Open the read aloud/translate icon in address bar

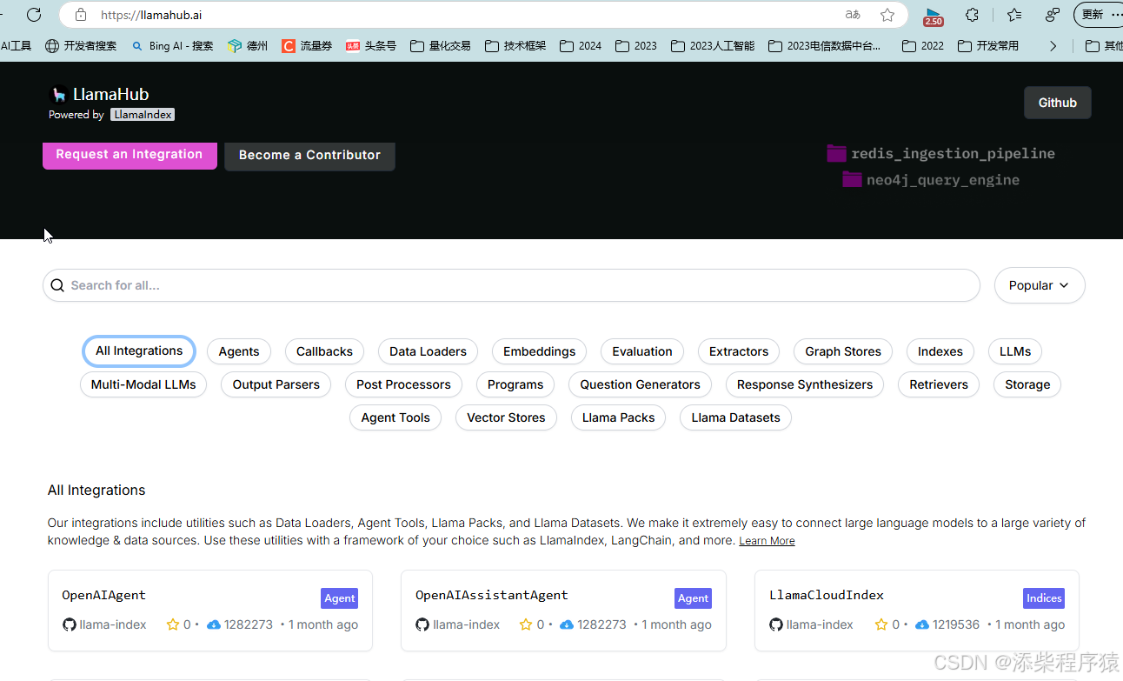(x=853, y=15)
